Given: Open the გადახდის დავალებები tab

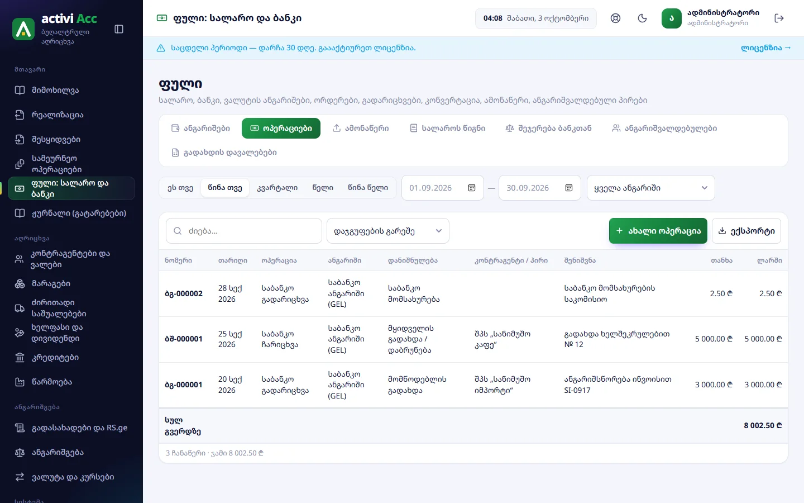Looking at the screenshot, I should [224, 152].
